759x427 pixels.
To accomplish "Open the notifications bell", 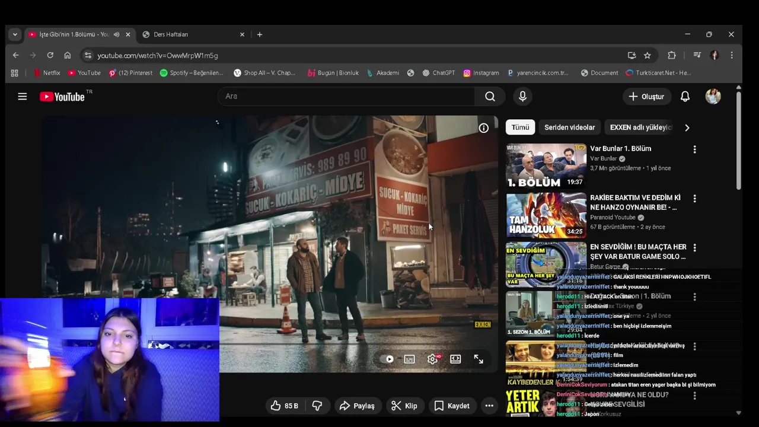I will (x=685, y=97).
